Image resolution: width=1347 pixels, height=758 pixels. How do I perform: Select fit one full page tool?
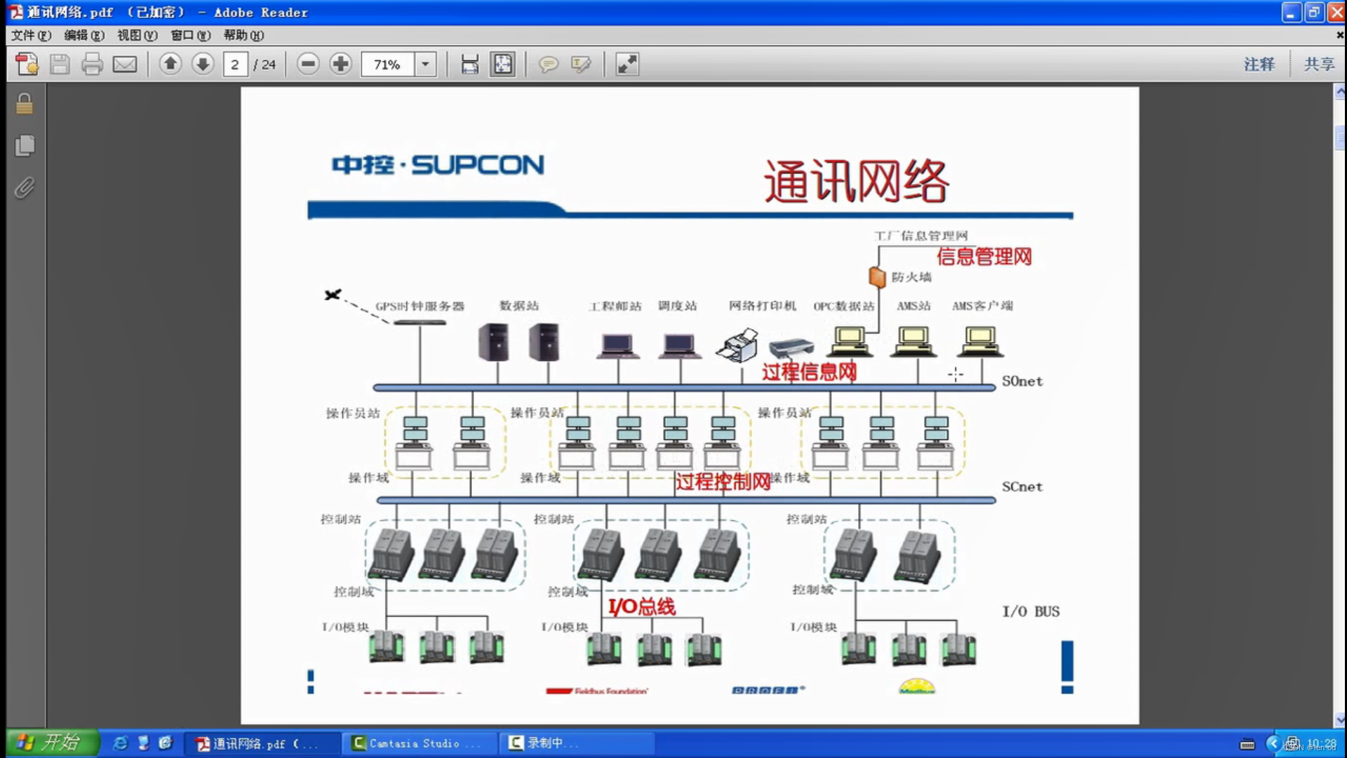(502, 65)
